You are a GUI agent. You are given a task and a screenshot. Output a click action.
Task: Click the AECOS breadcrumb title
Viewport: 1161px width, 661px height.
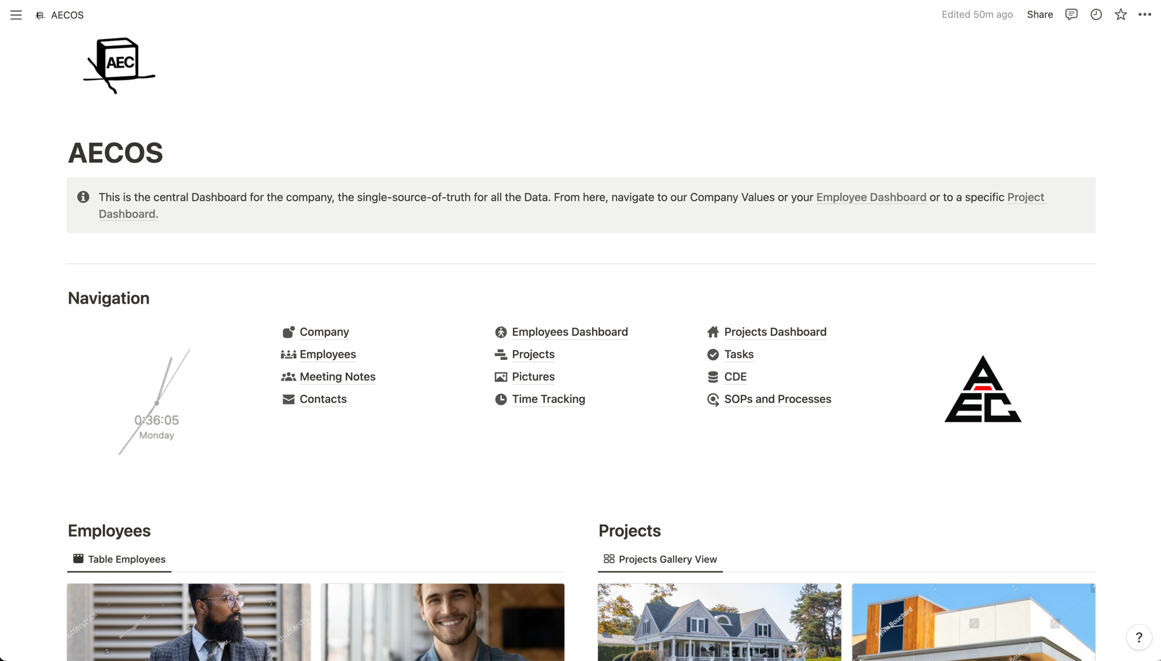tap(67, 15)
